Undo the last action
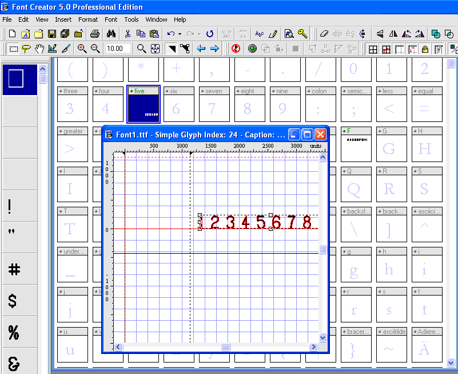Screen dimensions: 458x374 pos(171,34)
